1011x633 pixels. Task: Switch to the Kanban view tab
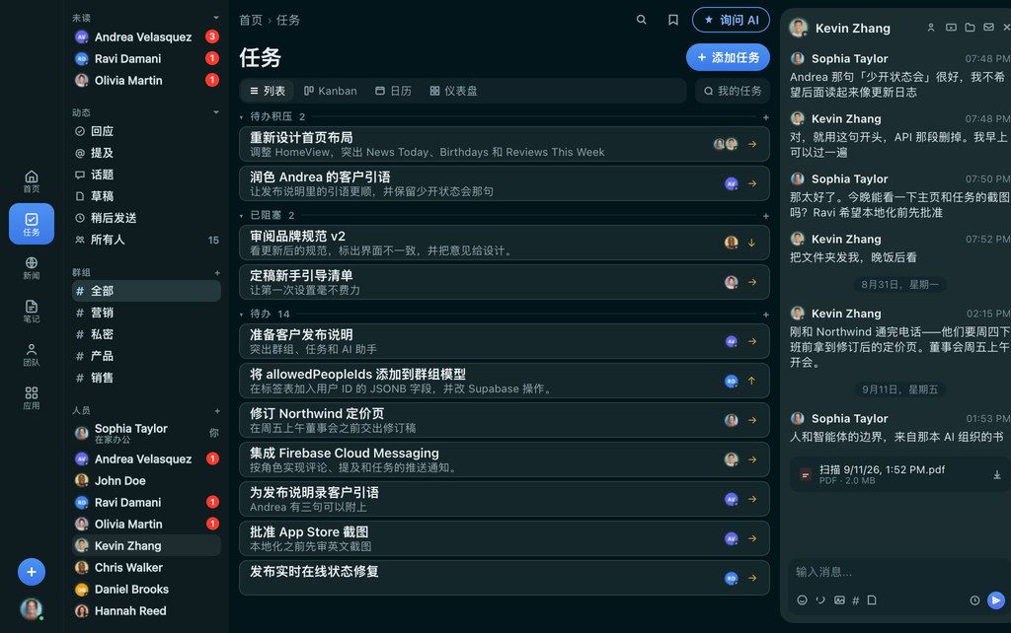pos(330,91)
